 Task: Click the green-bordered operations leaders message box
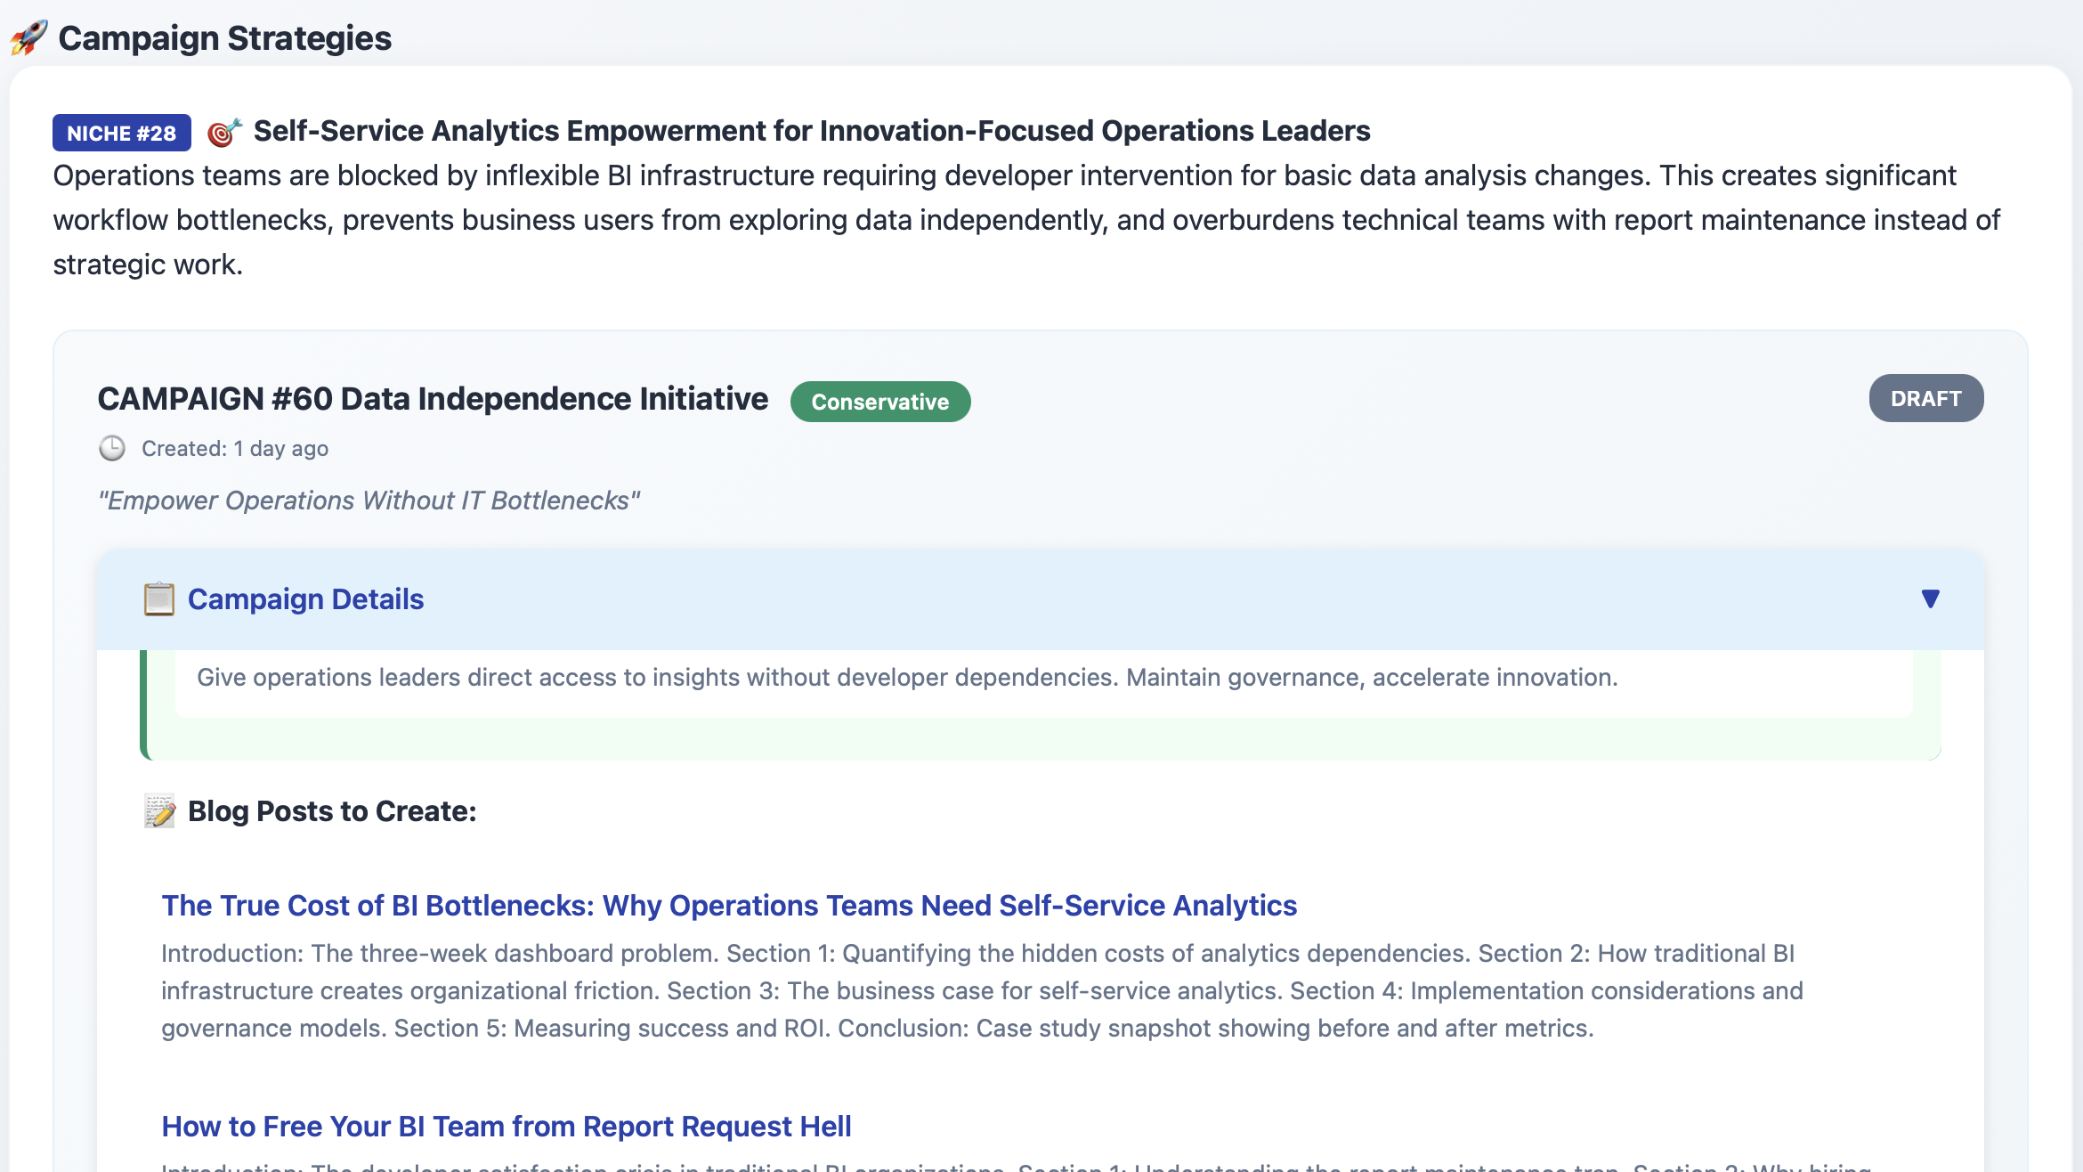coord(906,678)
